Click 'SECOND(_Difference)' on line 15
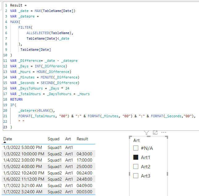Viewport: 199px width, 196px height. [60, 83]
